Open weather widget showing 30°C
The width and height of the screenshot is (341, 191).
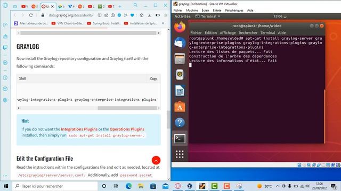[264, 186]
